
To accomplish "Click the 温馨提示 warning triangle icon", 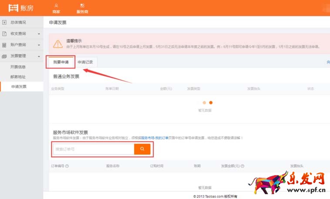I will 57,44.
